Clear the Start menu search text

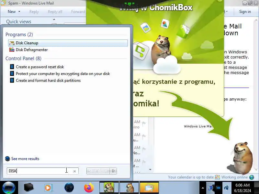pyautogui.click(x=74, y=171)
